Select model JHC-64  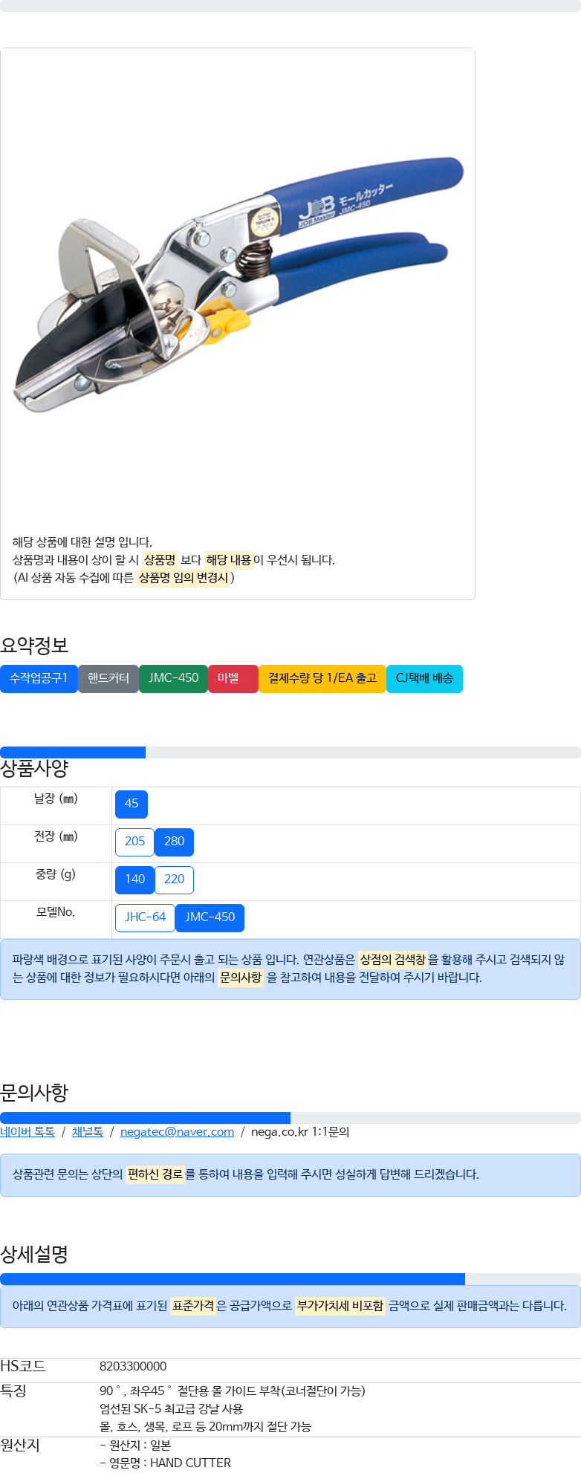(x=145, y=917)
